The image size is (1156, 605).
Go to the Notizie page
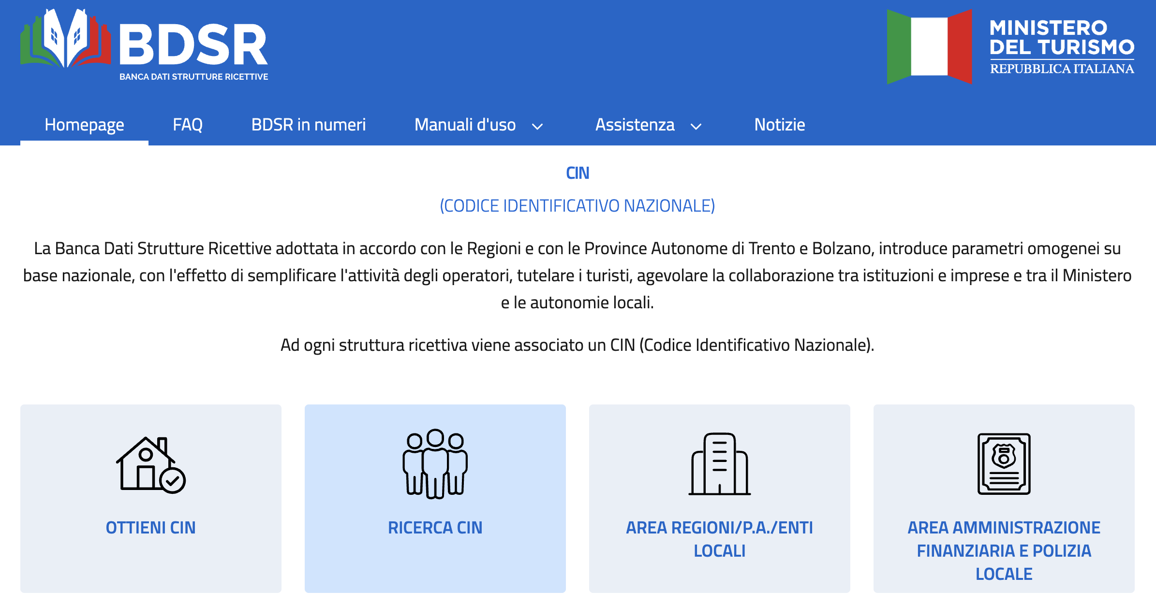pos(779,125)
